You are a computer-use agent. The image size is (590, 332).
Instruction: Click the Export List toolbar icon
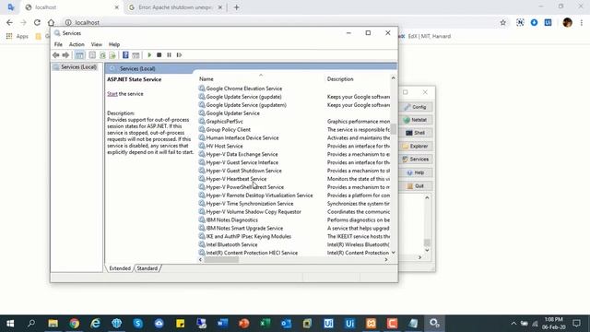[x=112, y=55]
